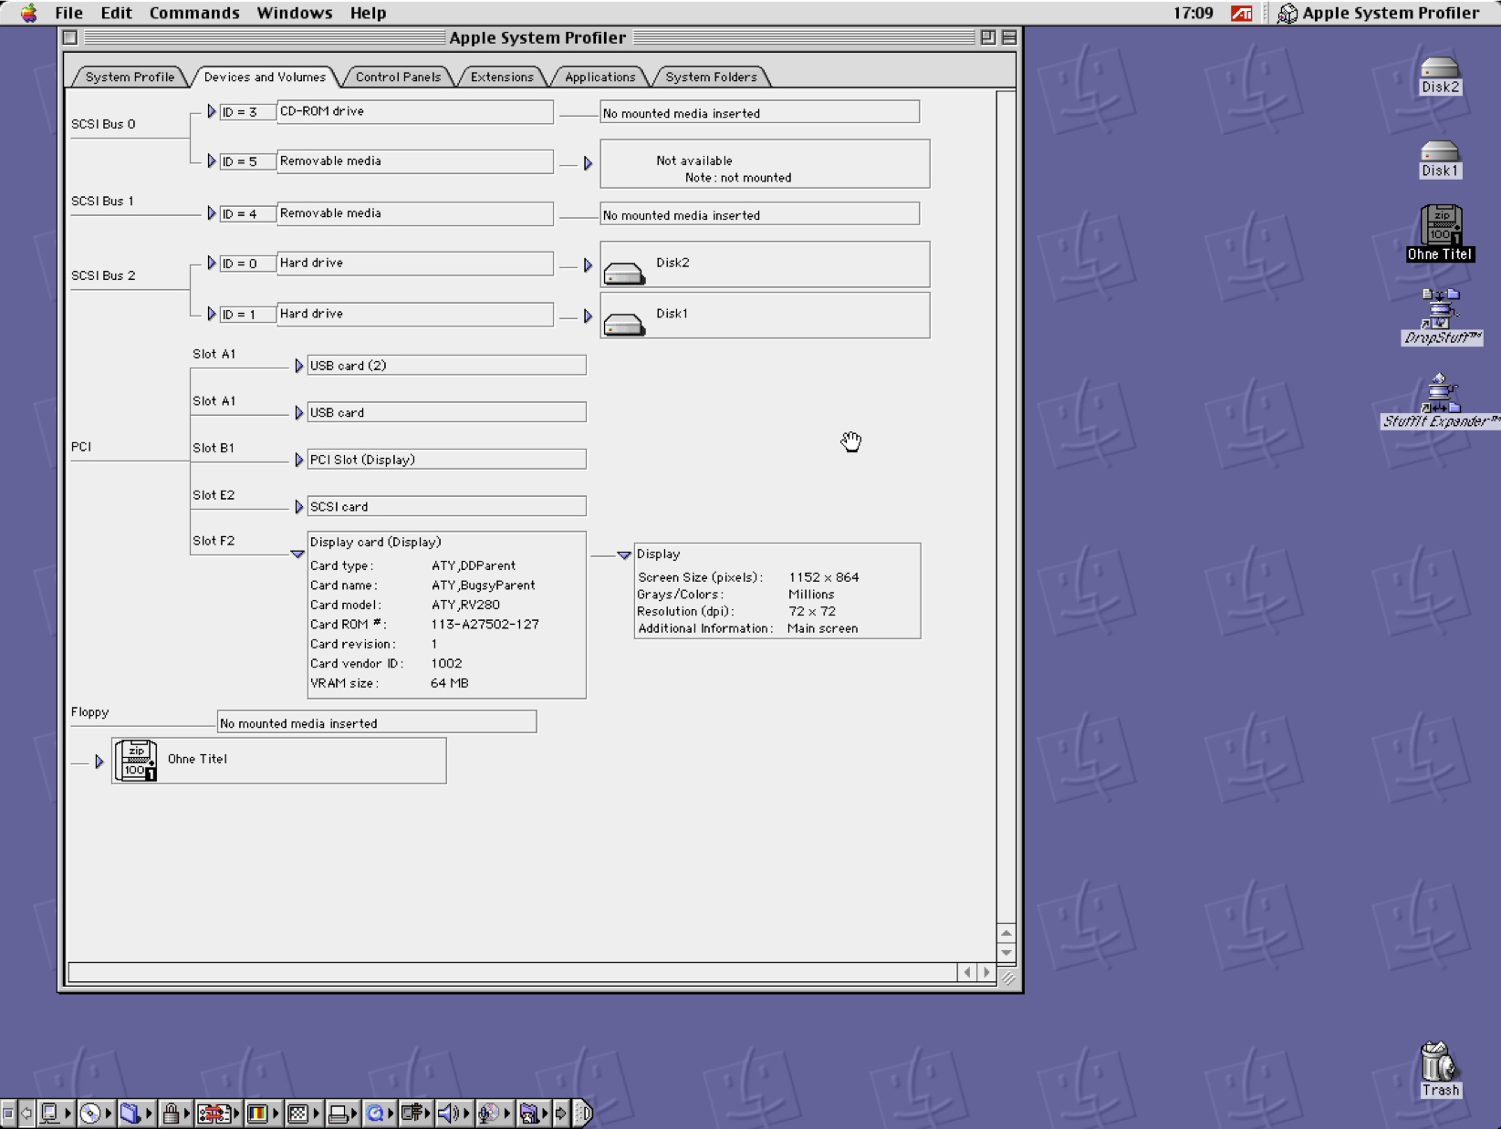Screen dimensions: 1501x1129
Task: Click the control strip collapse tab at right end
Action: pos(584,1113)
